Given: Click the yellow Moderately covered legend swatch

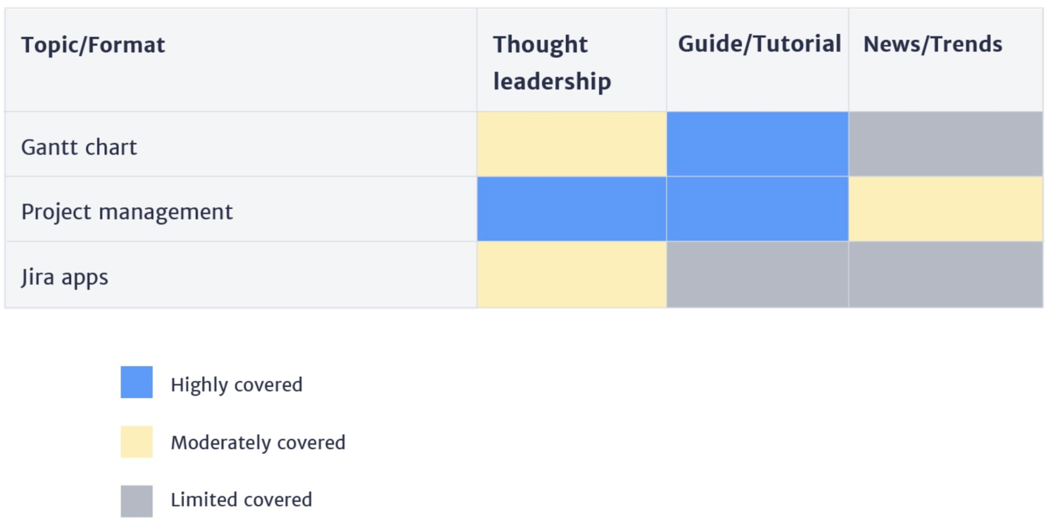Looking at the screenshot, I should point(136,442).
